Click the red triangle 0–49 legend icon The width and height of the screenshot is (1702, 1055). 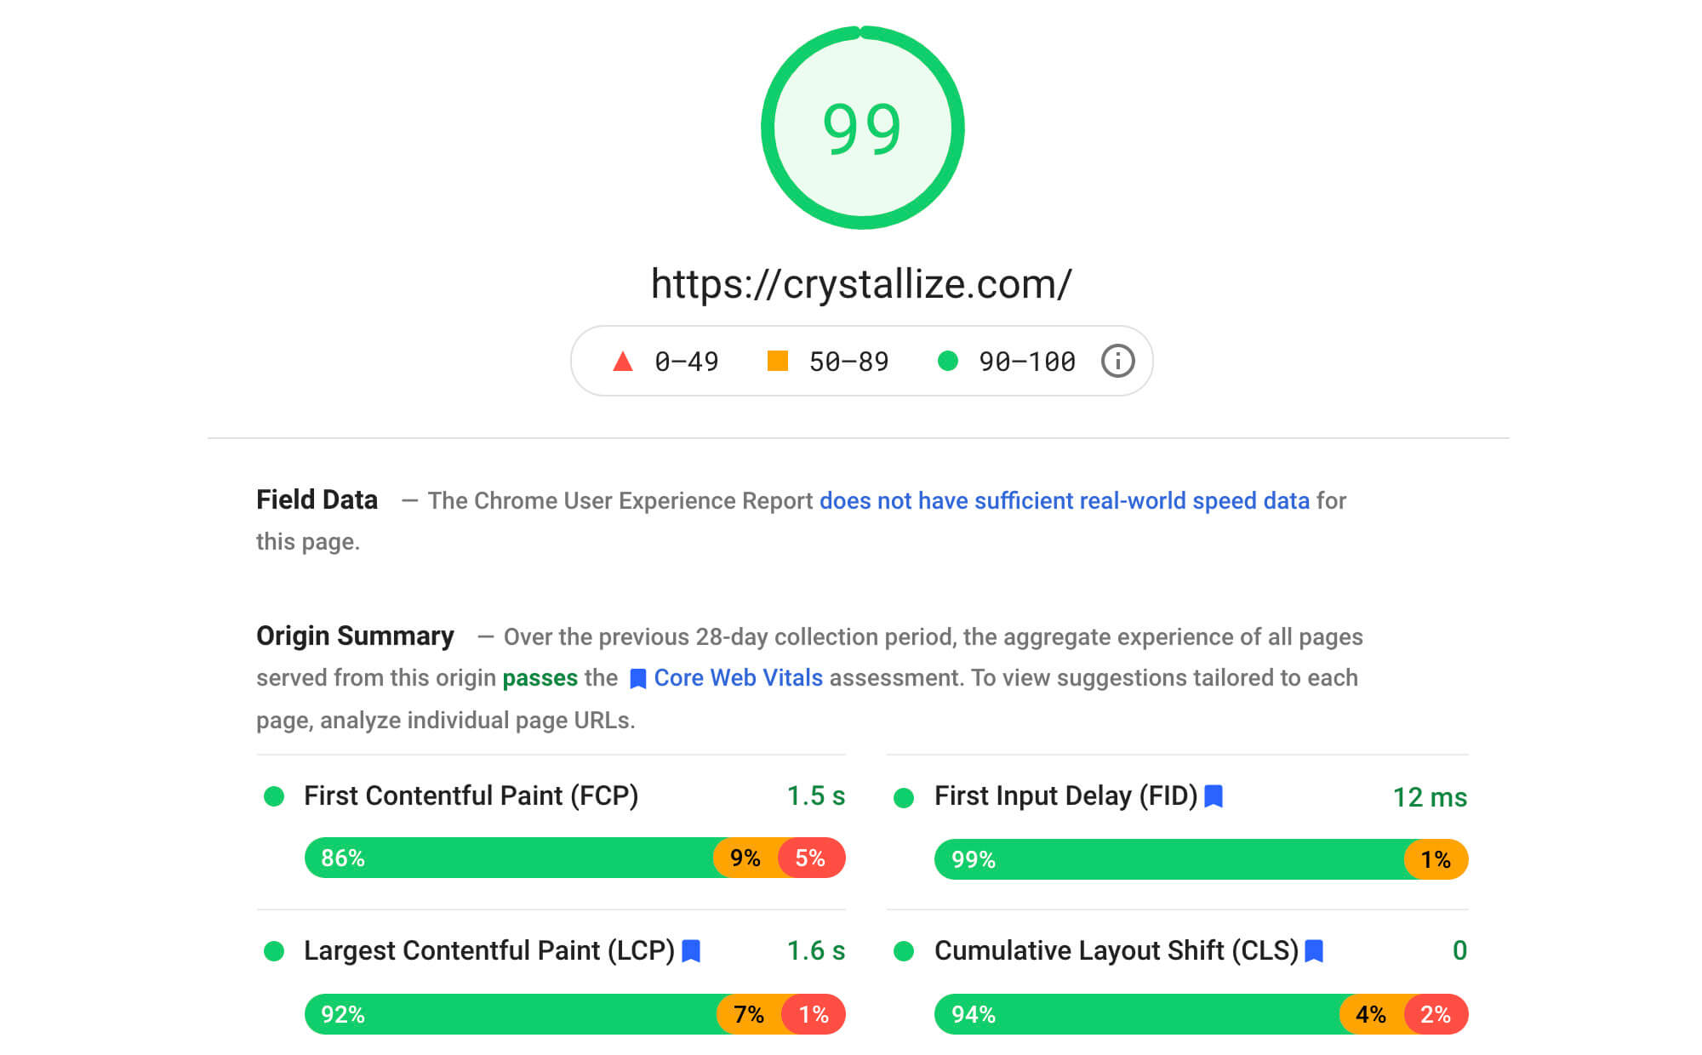coord(623,361)
